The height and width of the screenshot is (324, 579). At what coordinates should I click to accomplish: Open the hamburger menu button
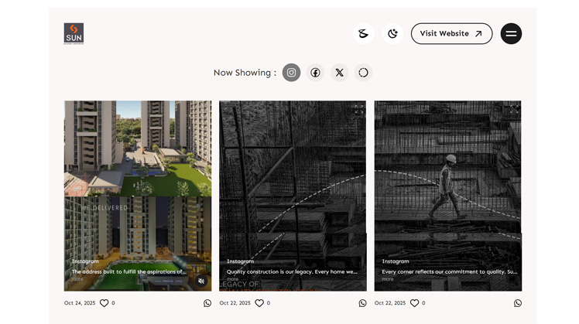pyautogui.click(x=511, y=33)
